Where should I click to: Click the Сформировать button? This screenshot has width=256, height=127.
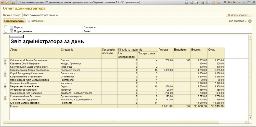point(14,21)
